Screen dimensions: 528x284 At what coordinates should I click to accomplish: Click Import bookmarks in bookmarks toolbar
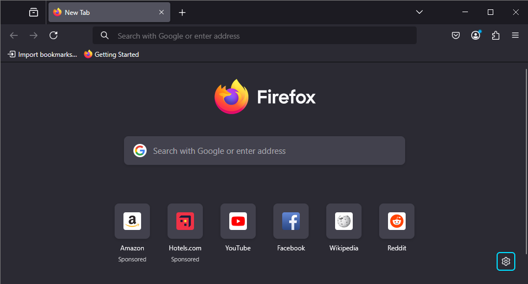click(42, 54)
